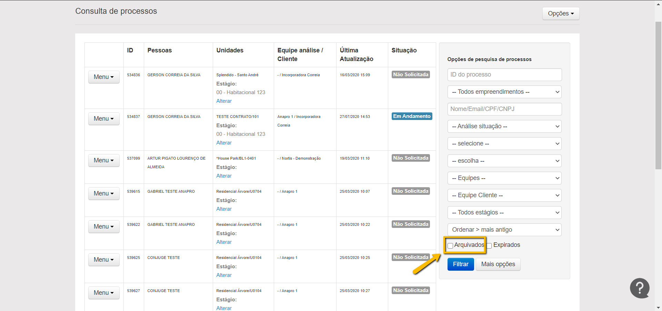Tick the Arquivados checkbox
The image size is (662, 311).
450,246
